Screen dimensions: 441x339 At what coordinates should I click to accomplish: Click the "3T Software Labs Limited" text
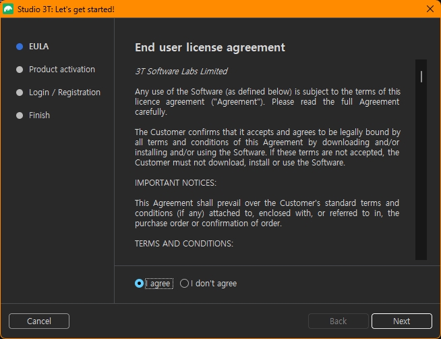click(181, 71)
